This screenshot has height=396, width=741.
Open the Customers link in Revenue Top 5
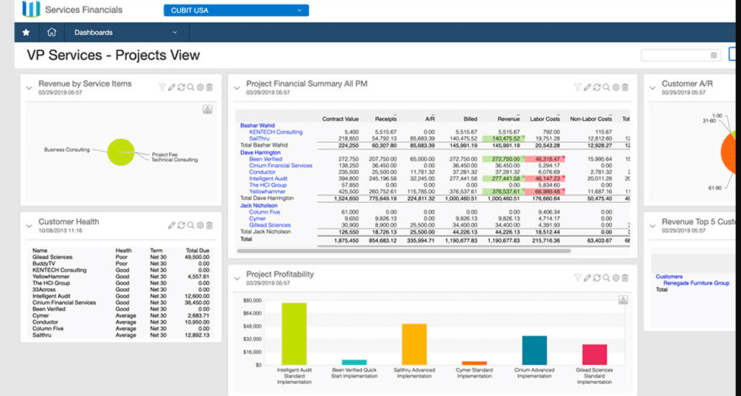[x=669, y=277]
